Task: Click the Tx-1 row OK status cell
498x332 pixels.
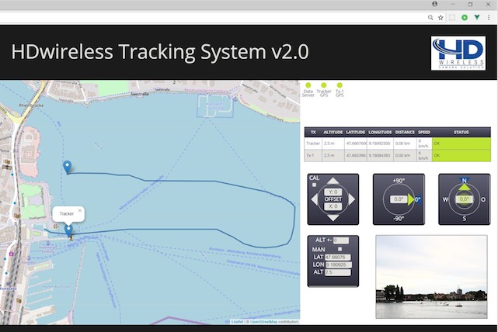Action: point(461,155)
